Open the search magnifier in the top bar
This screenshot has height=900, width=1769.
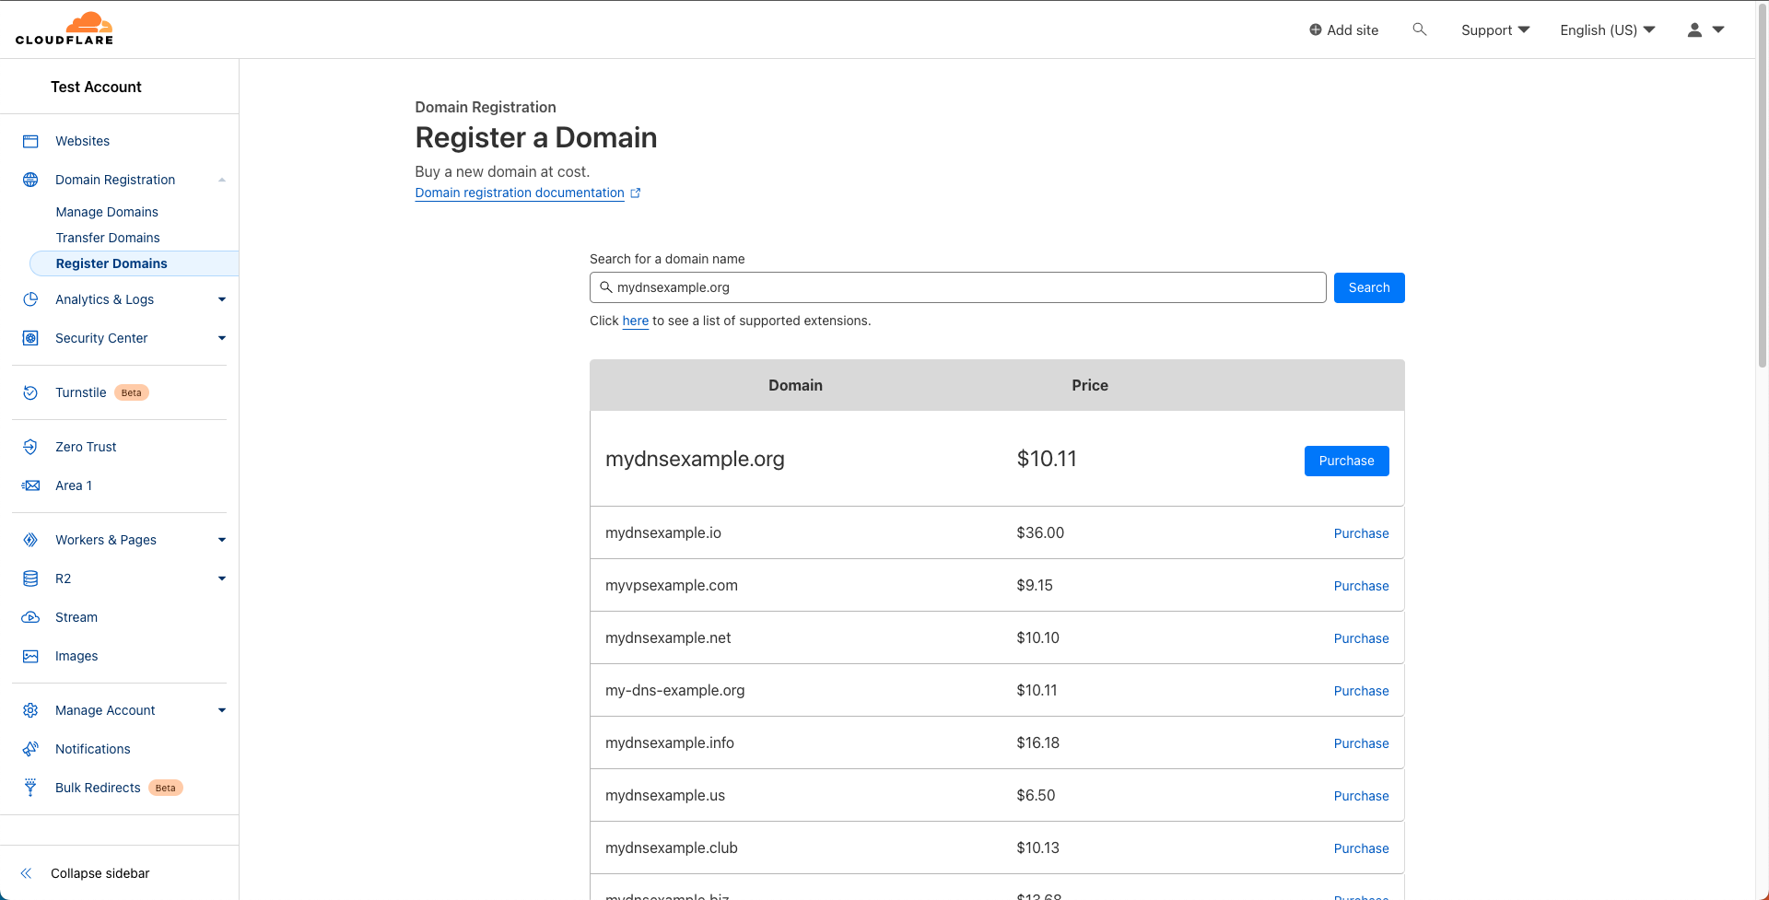tap(1420, 29)
